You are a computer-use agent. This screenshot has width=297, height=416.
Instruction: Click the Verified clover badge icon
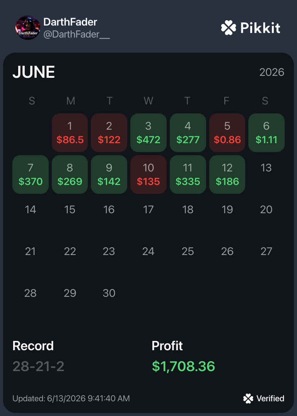[248, 399]
